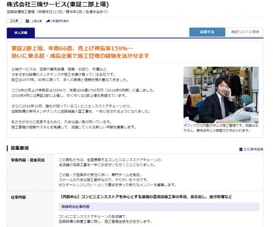The height and width of the screenshot is (227, 273).
Task: Click the お仕事用語集 glossary icon
Action: pyautogui.click(x=241, y=149)
